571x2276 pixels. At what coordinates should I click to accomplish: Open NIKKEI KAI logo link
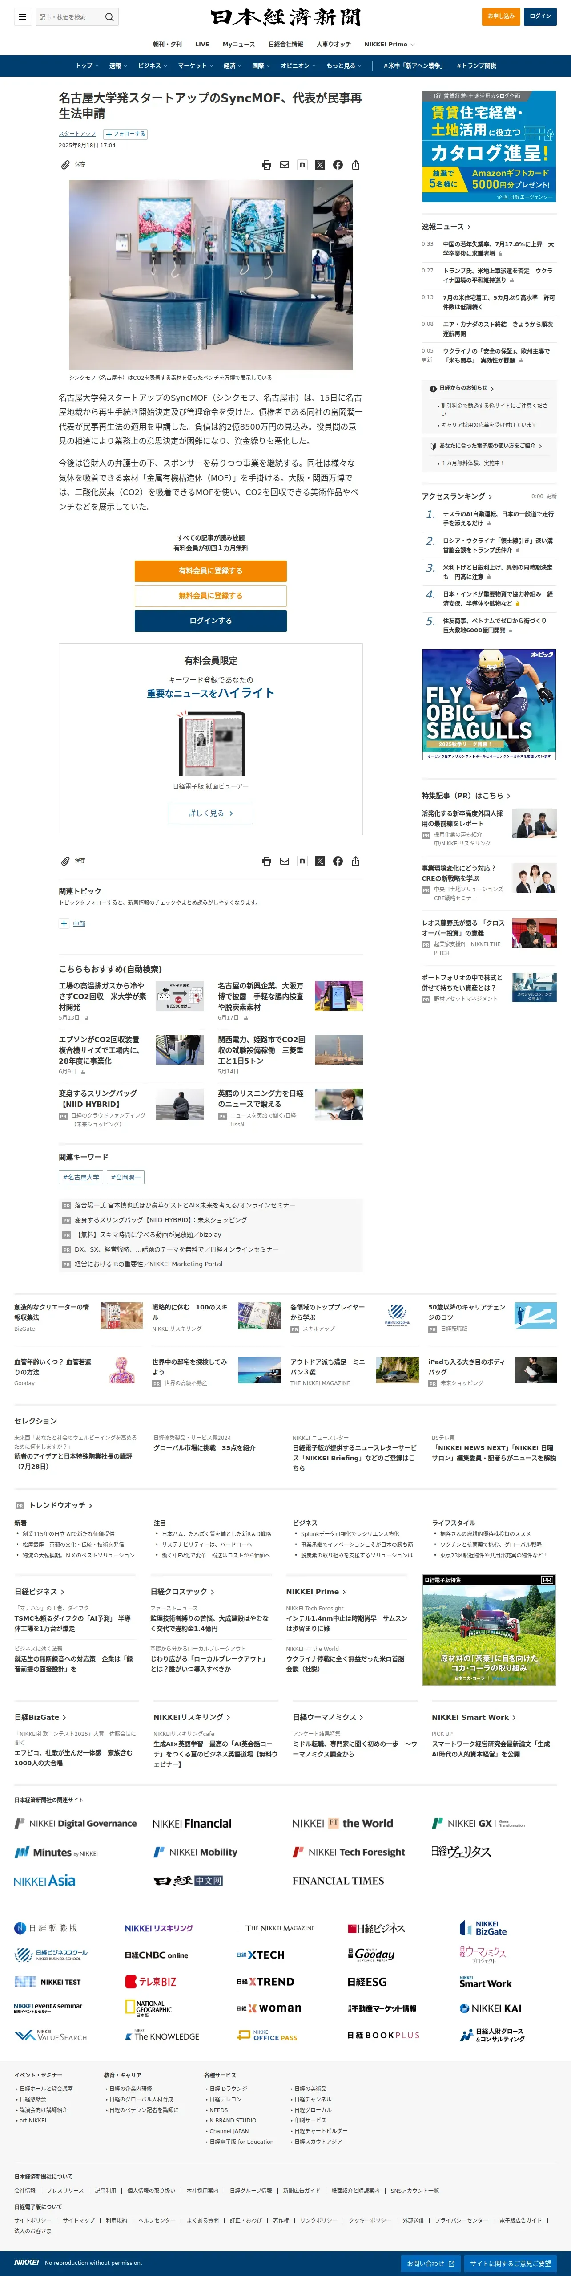point(491,2008)
